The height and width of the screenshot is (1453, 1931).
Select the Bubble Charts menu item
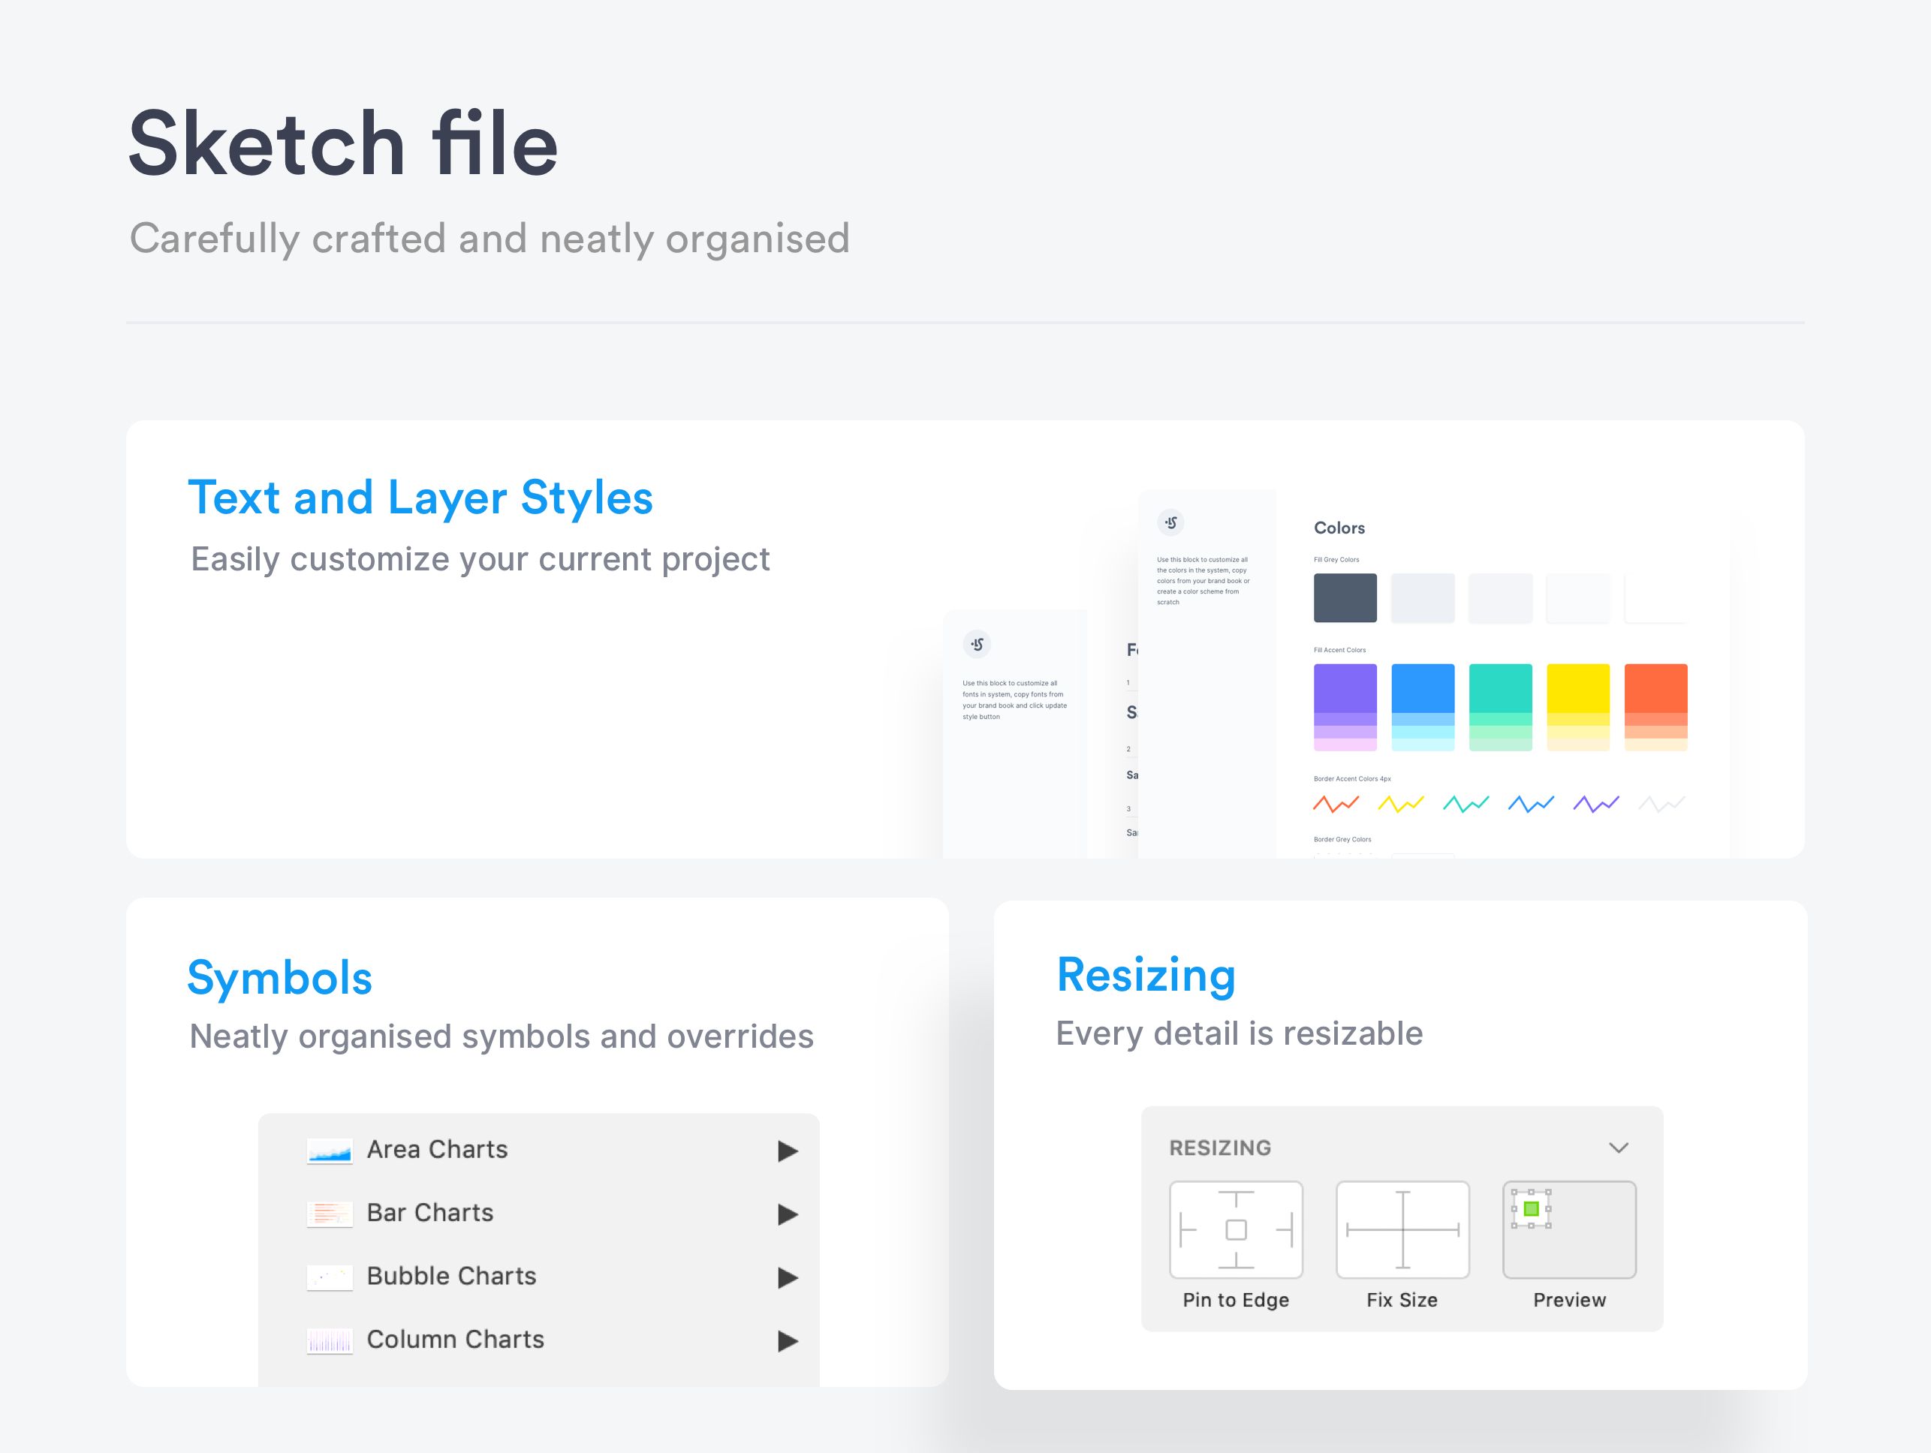pyautogui.click(x=450, y=1276)
